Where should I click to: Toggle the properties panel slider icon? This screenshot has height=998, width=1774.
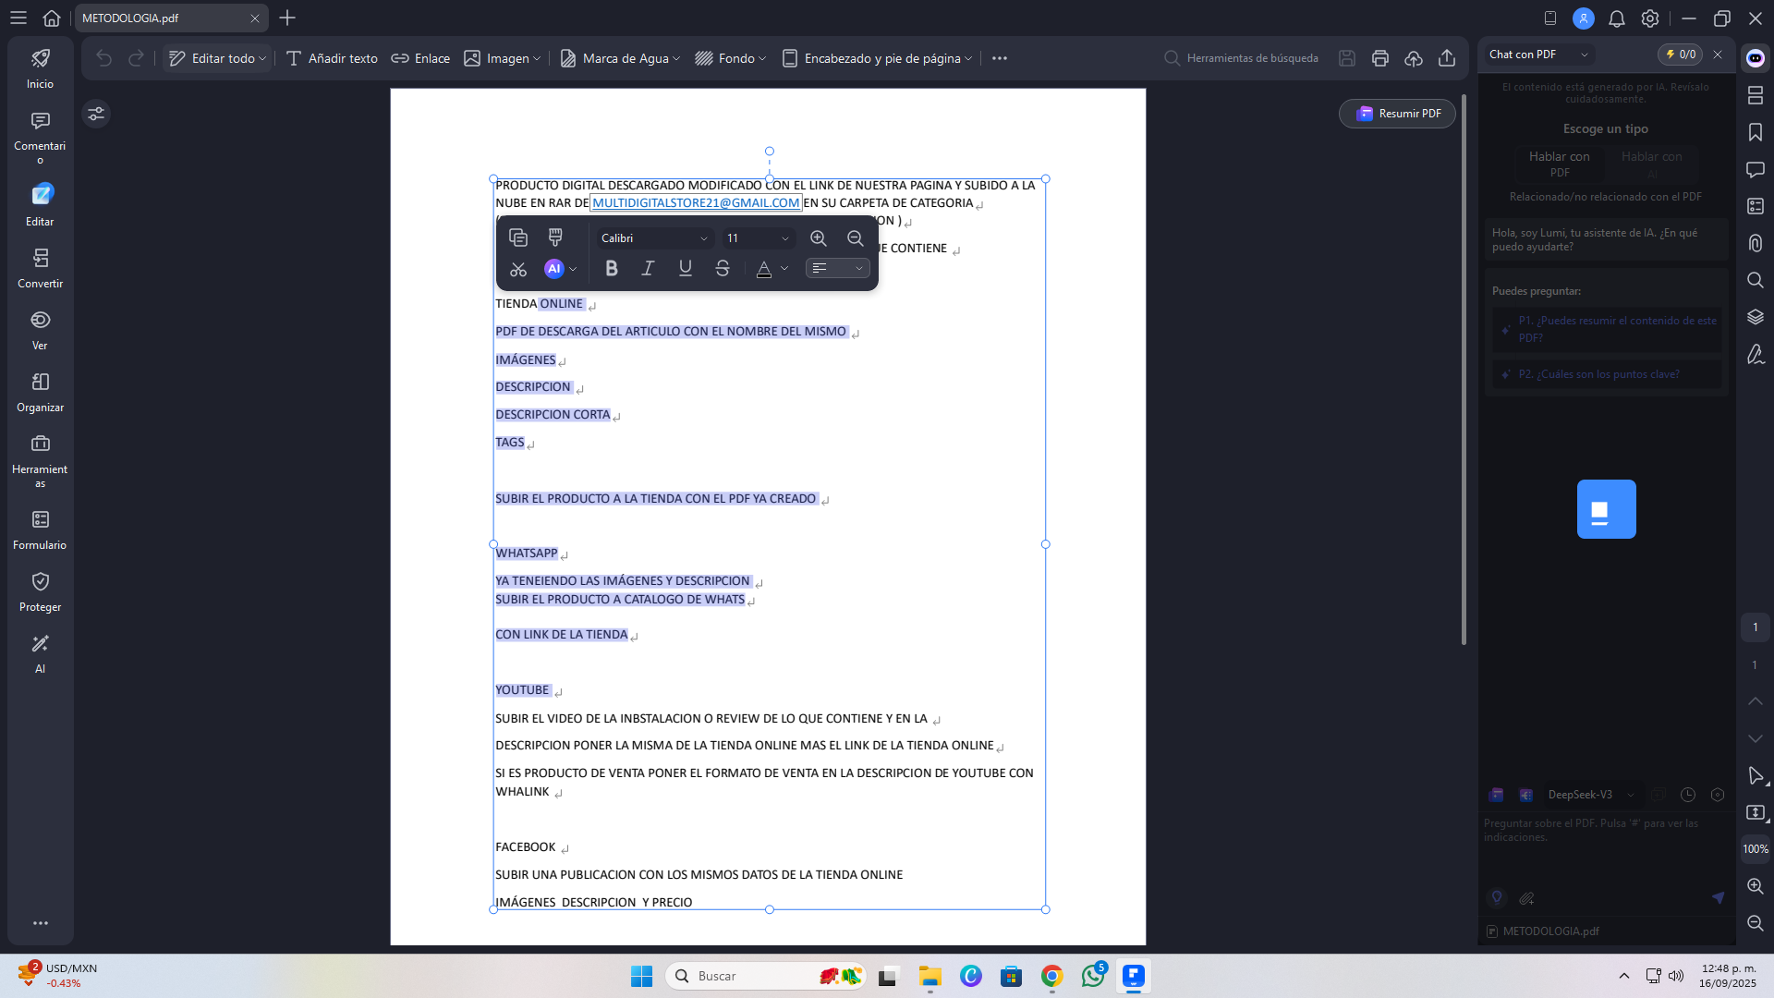(96, 114)
